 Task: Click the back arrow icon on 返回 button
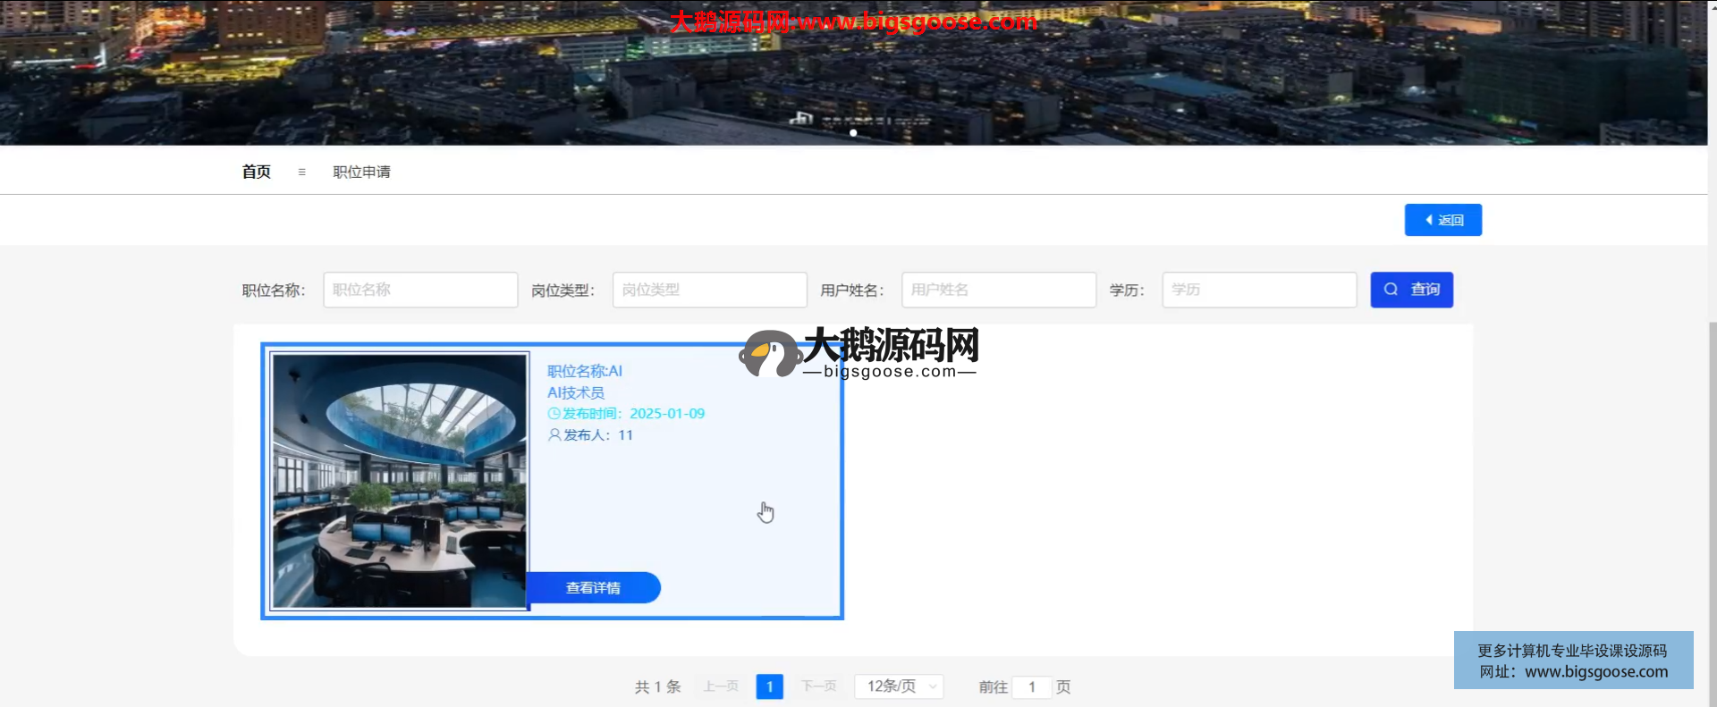coord(1429,220)
